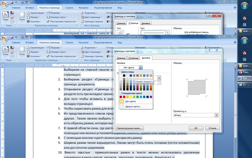Switch to the Вставка tab in the lower window
Screen dimensions: 252x158
pos(29,42)
